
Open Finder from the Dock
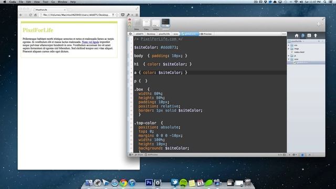click(x=89, y=183)
